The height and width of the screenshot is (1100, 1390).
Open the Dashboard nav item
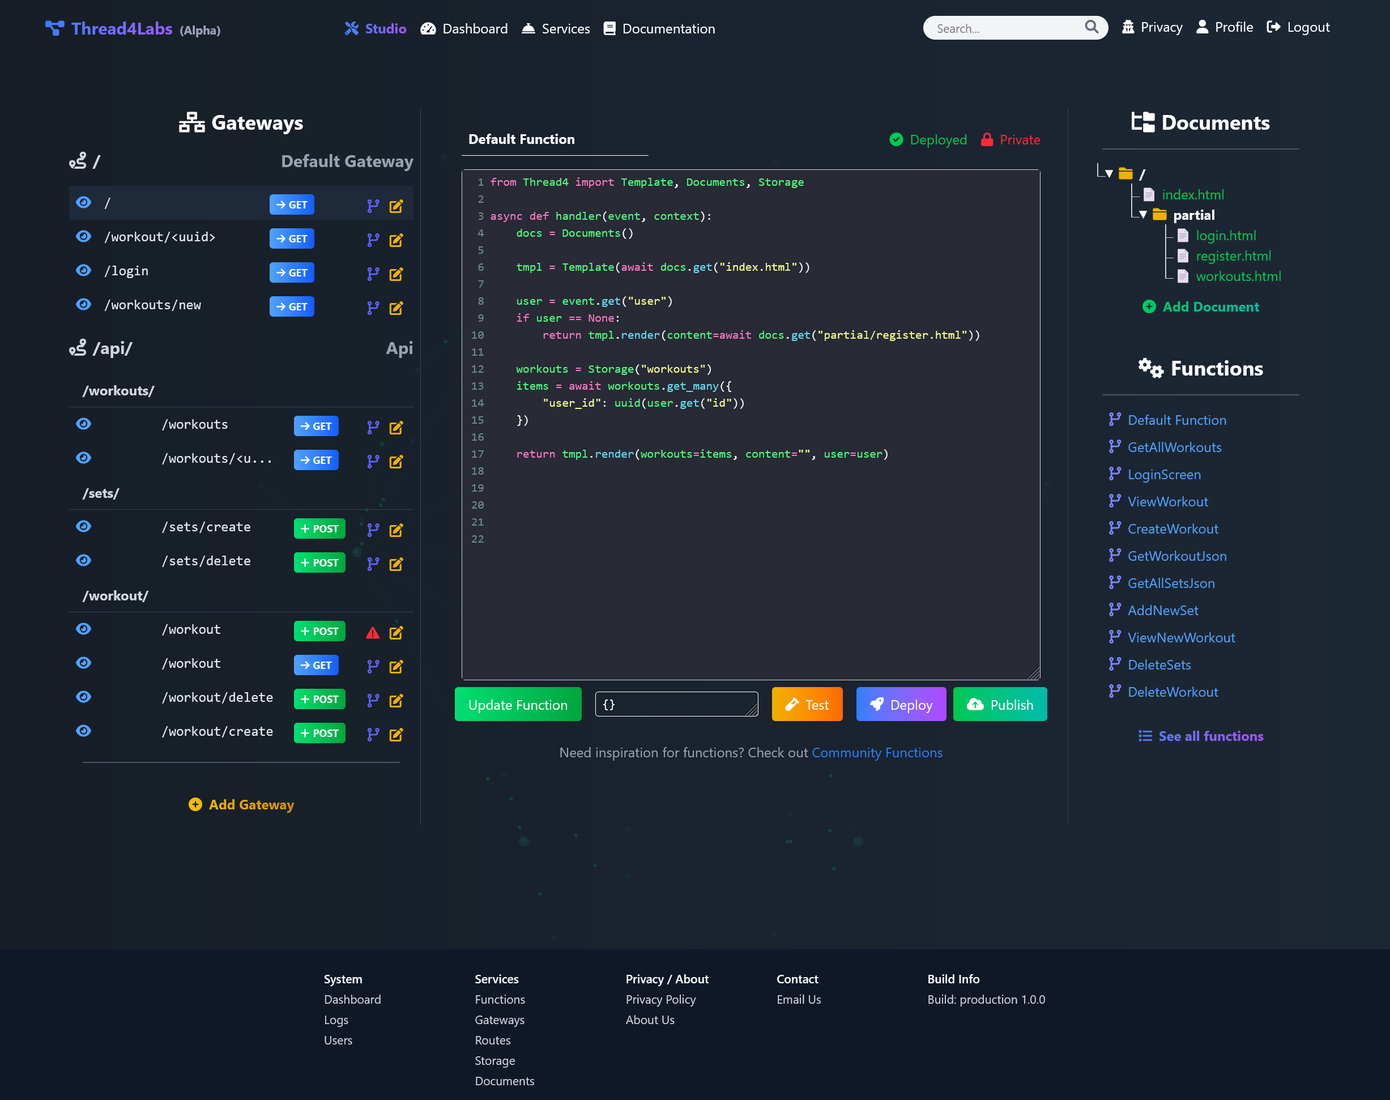(464, 28)
